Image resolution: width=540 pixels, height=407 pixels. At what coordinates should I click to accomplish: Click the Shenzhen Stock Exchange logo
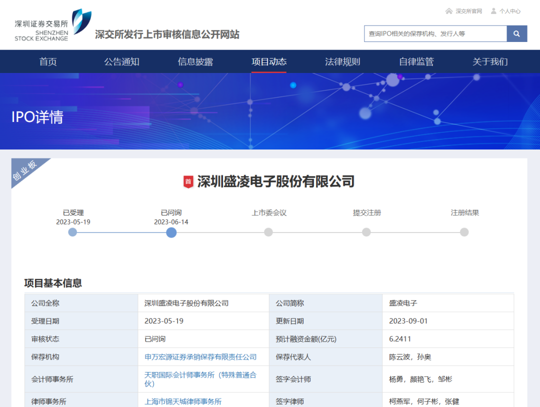tap(53, 25)
